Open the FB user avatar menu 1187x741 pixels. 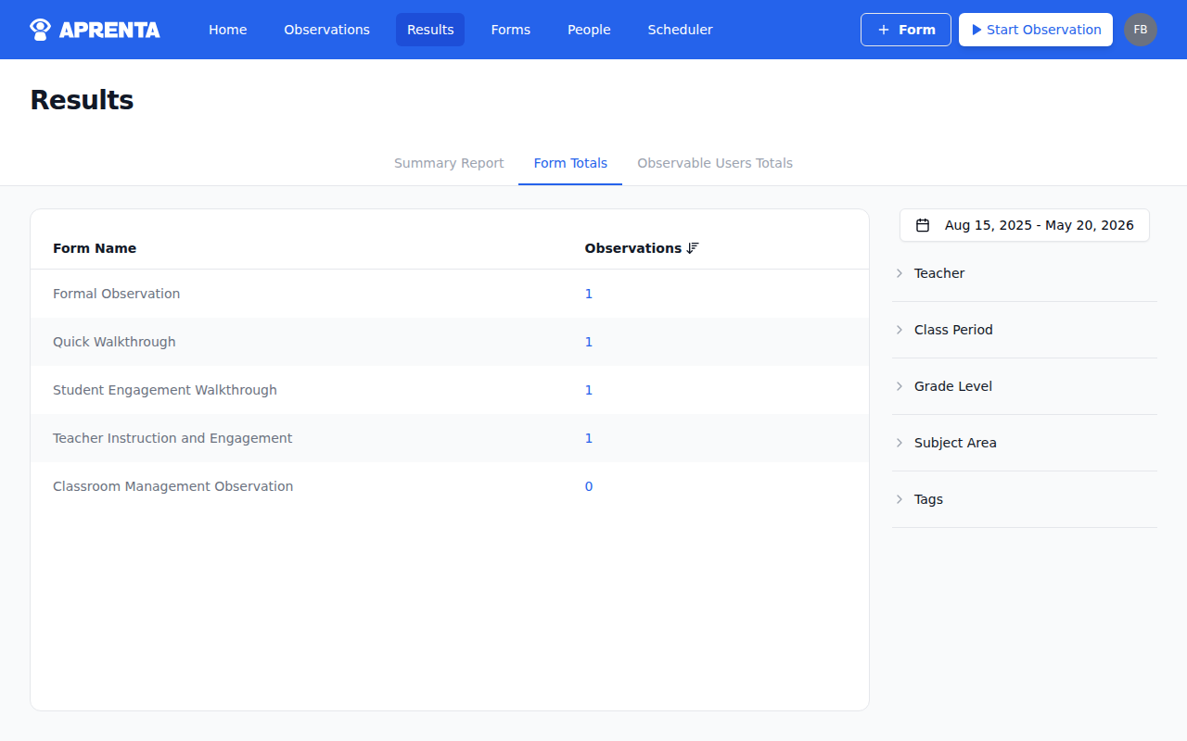point(1141,29)
